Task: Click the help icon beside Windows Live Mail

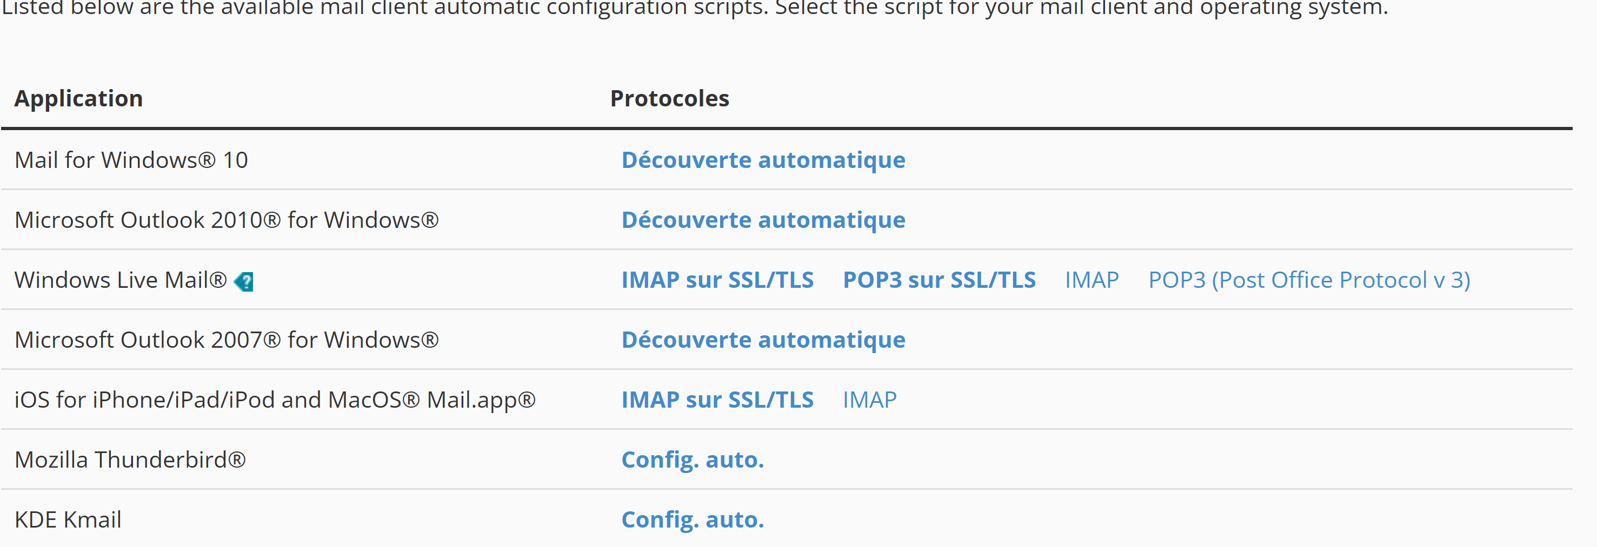Action: point(244,282)
